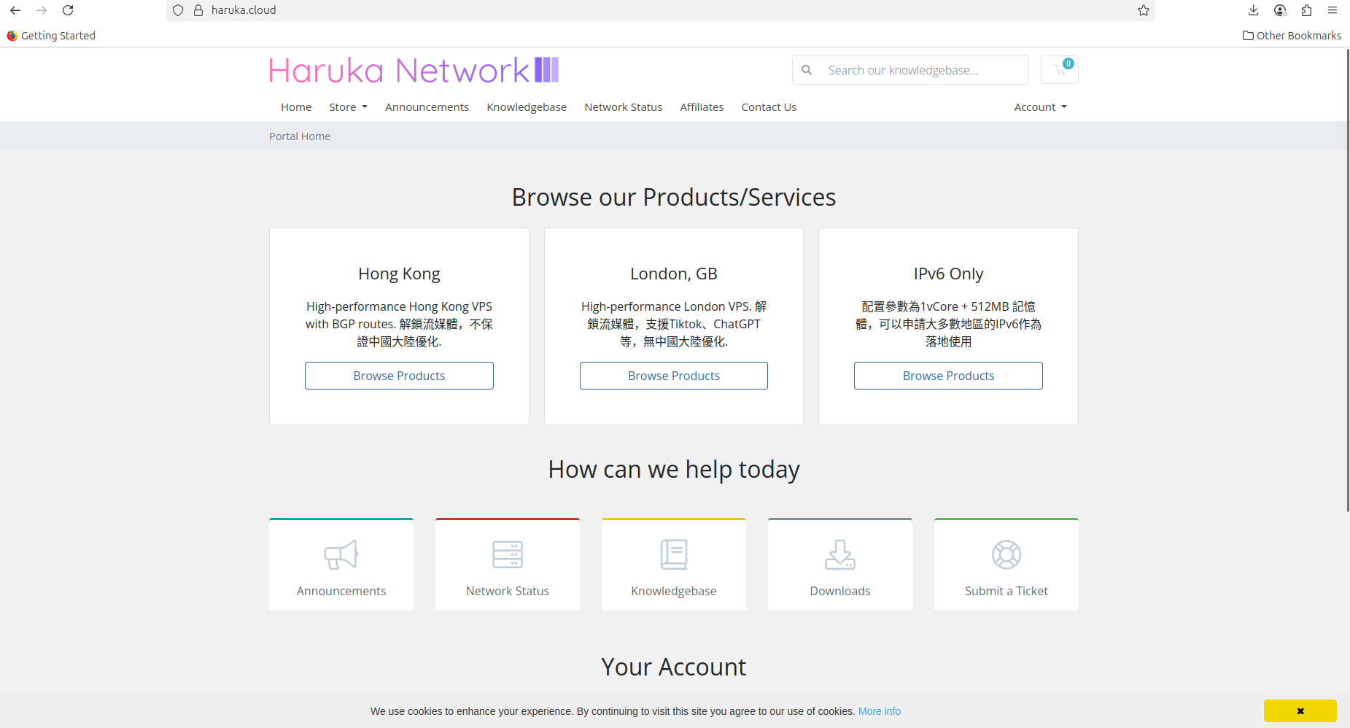1350x728 pixels.
Task: Click the IPv6 Only card title
Action: tap(948, 274)
